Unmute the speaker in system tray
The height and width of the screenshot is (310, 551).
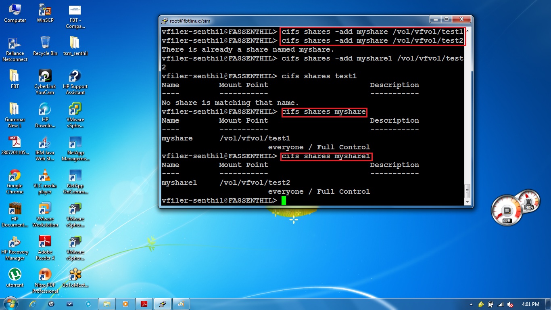click(510, 305)
